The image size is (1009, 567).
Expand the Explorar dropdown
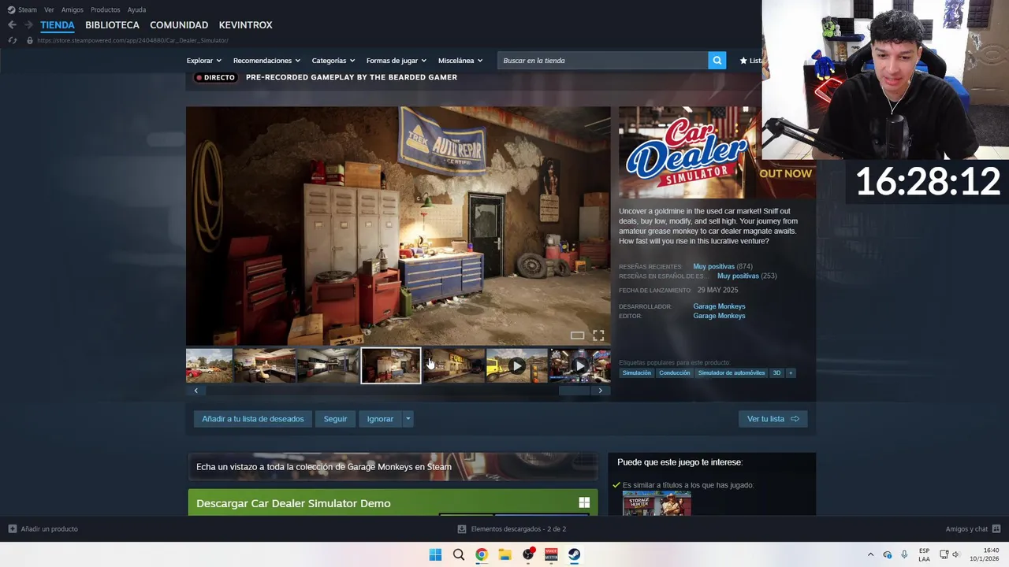pyautogui.click(x=204, y=61)
